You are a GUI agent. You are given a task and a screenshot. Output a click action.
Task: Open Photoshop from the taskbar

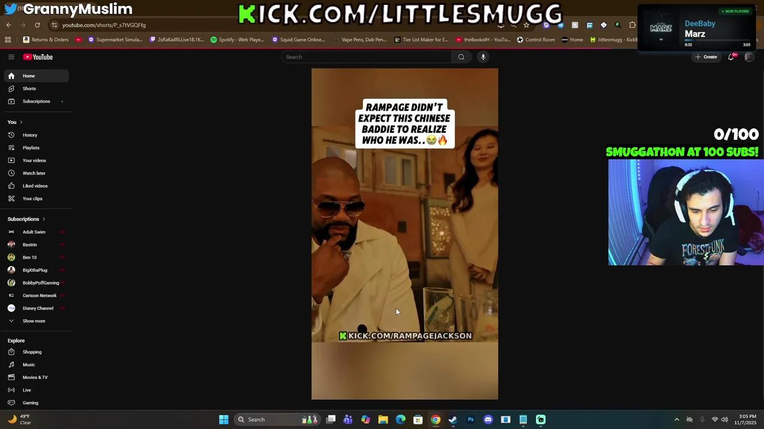(470, 419)
